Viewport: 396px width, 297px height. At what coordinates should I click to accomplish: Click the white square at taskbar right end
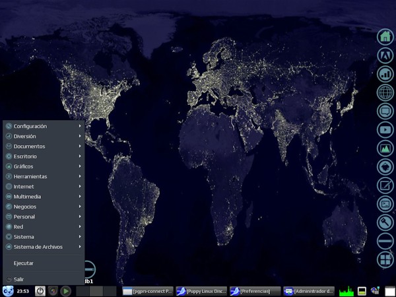pyautogui.click(x=389, y=291)
